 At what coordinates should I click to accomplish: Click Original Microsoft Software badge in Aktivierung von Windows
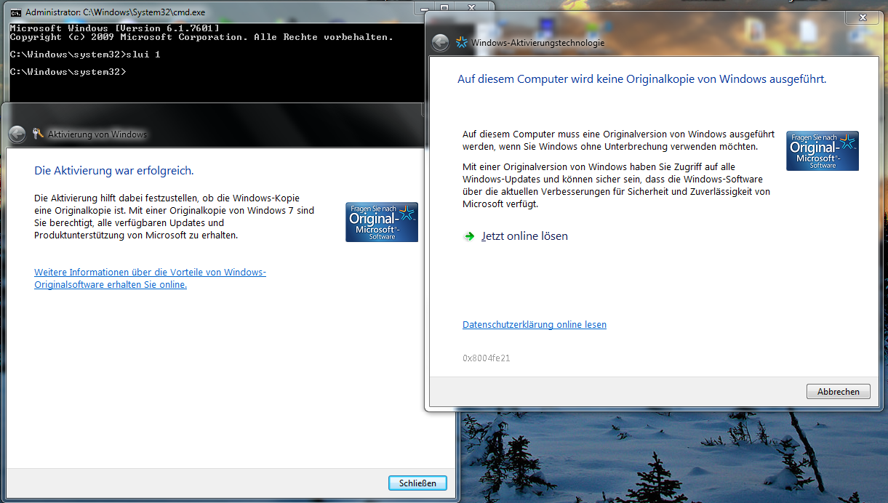pos(382,222)
